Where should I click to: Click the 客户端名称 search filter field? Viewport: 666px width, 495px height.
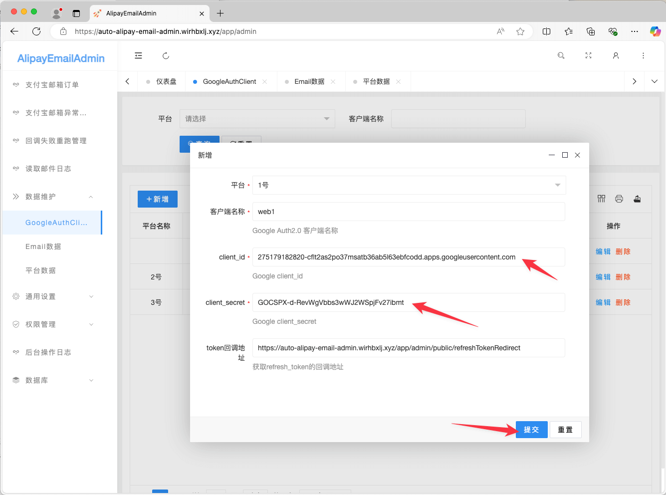coord(458,119)
